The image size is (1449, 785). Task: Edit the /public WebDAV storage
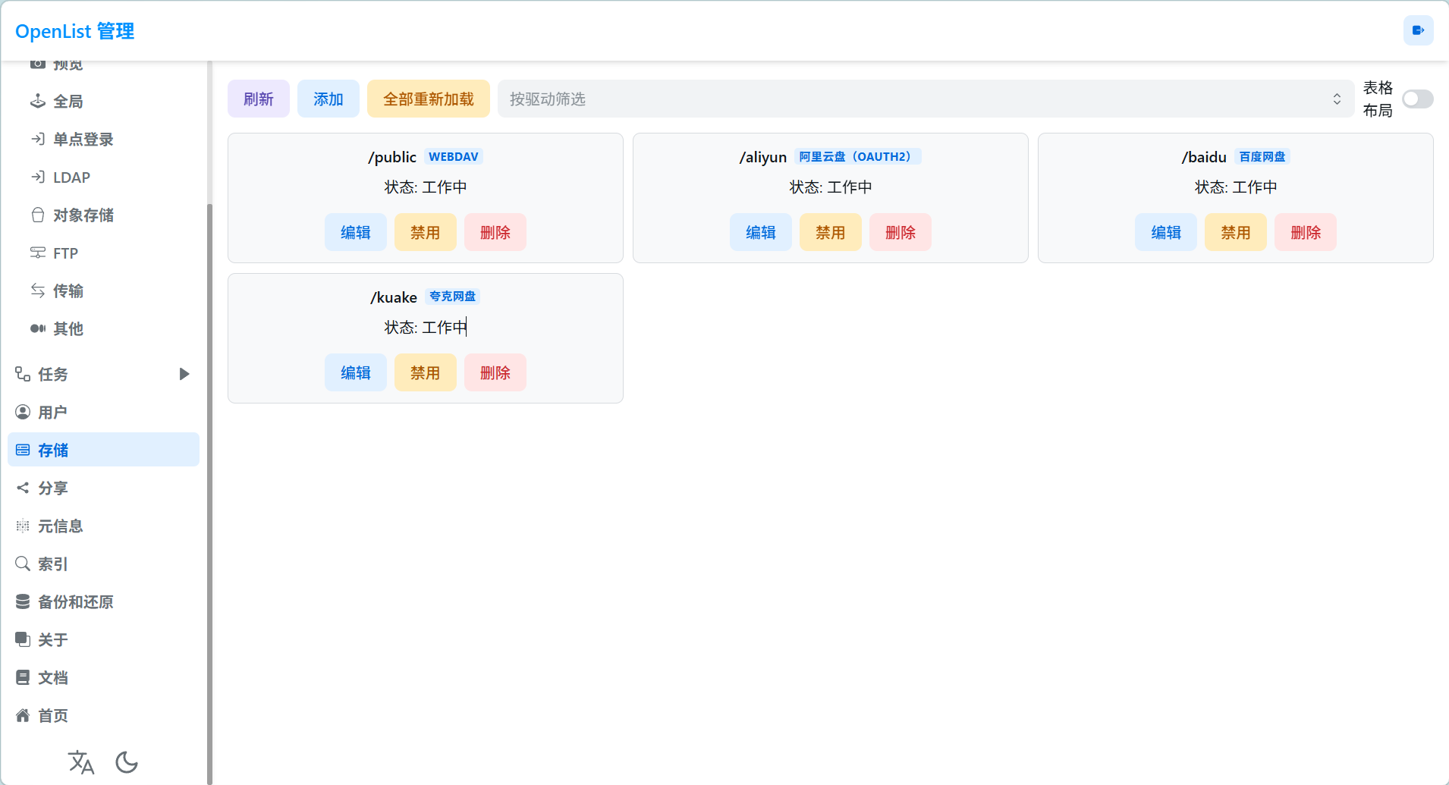coord(356,232)
